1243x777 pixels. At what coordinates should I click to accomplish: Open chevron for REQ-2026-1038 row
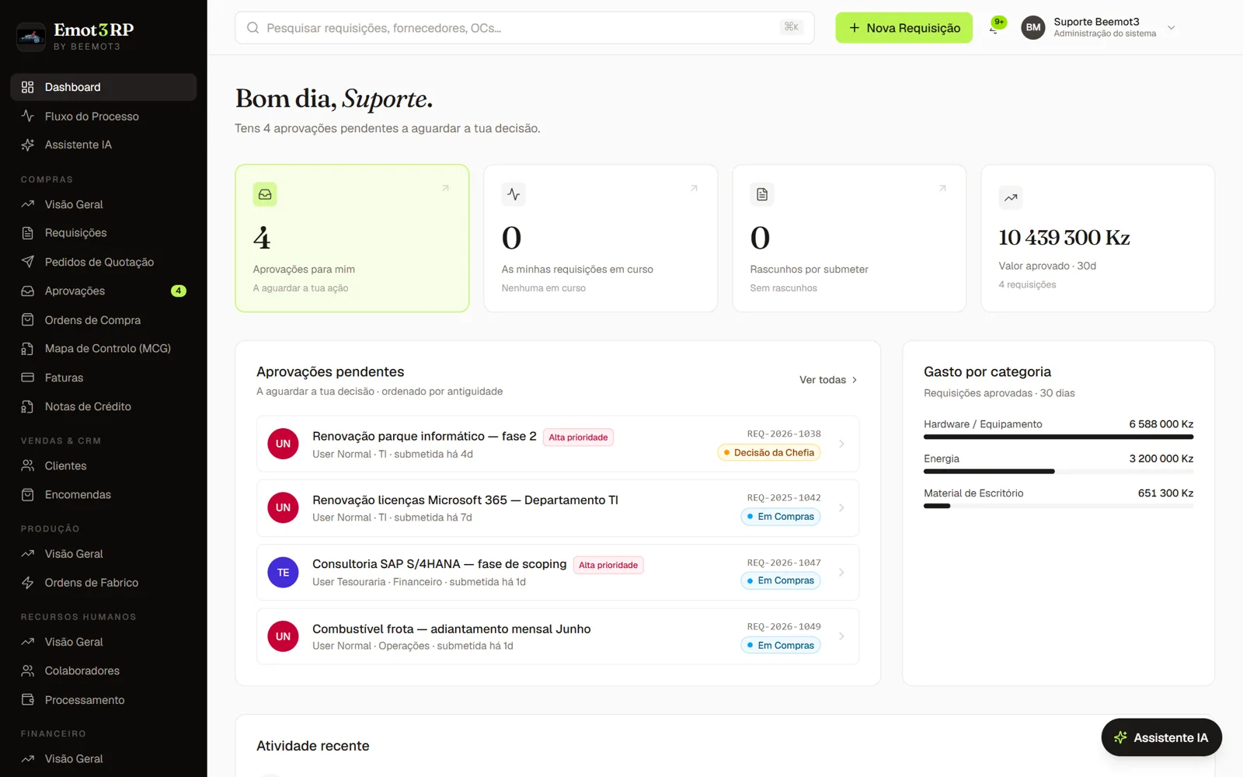coord(841,444)
